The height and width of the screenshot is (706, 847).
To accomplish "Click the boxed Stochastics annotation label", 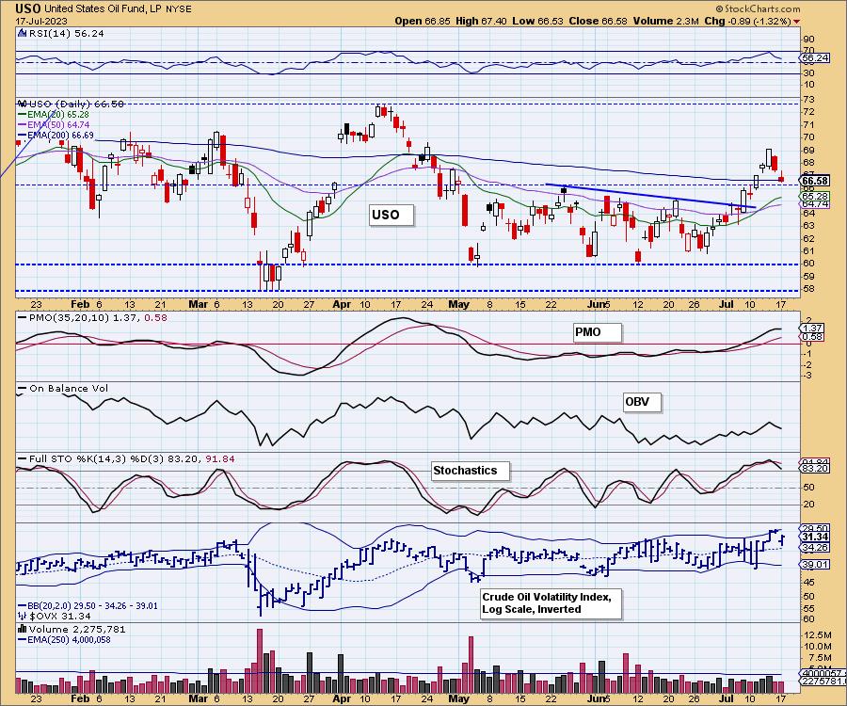I will coord(471,471).
